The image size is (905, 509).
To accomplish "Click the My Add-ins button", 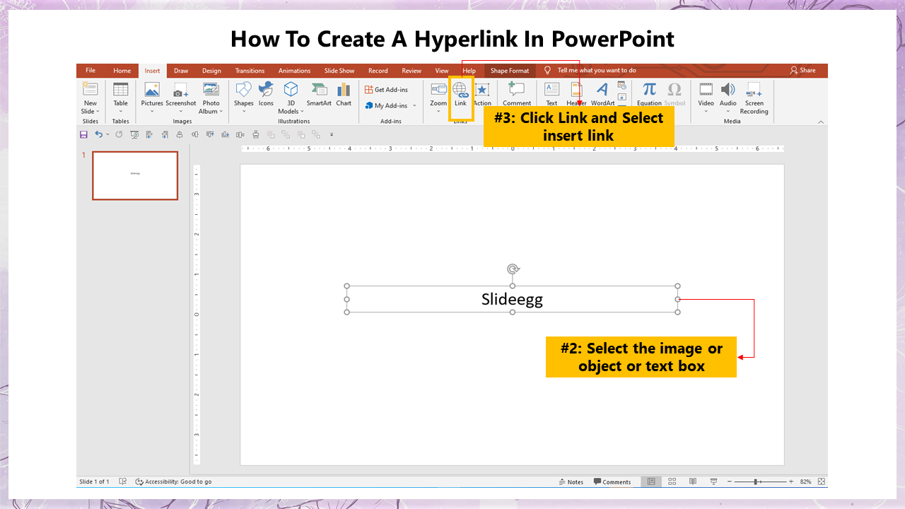I will pos(386,106).
